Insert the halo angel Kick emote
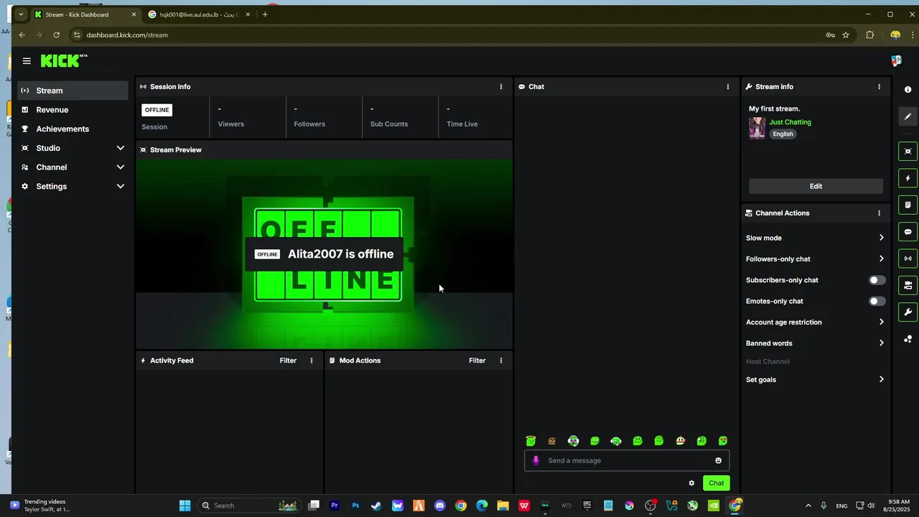 (531, 441)
